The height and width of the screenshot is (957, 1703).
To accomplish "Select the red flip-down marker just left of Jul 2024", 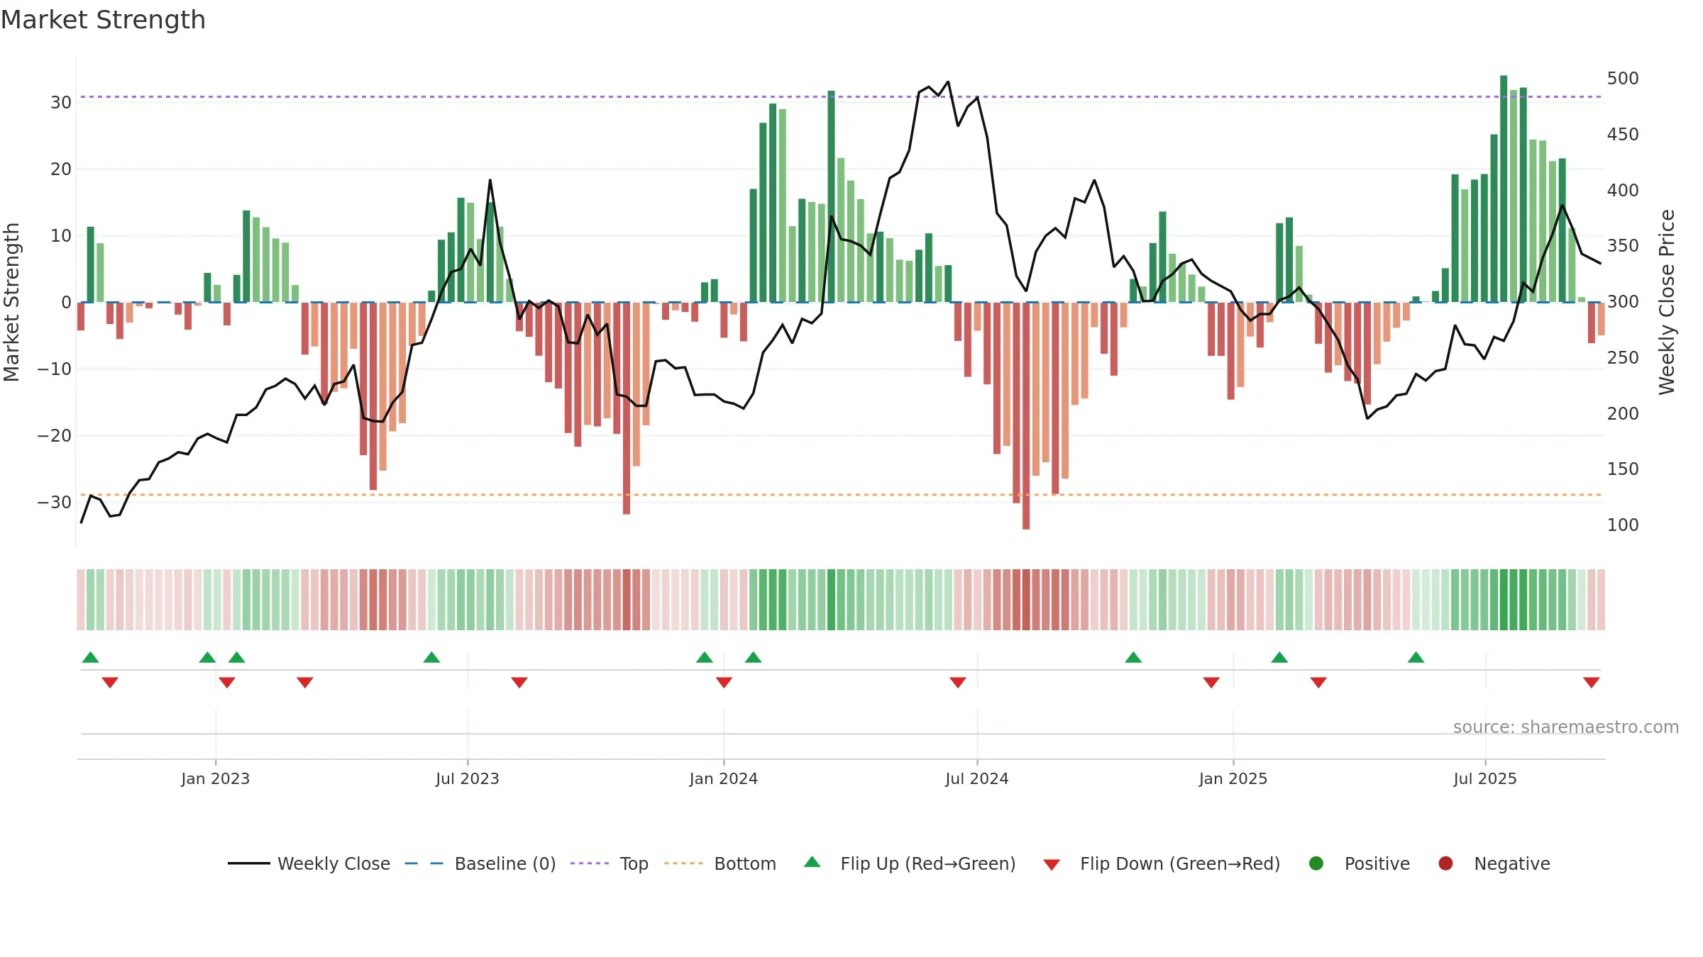I will pos(958,683).
